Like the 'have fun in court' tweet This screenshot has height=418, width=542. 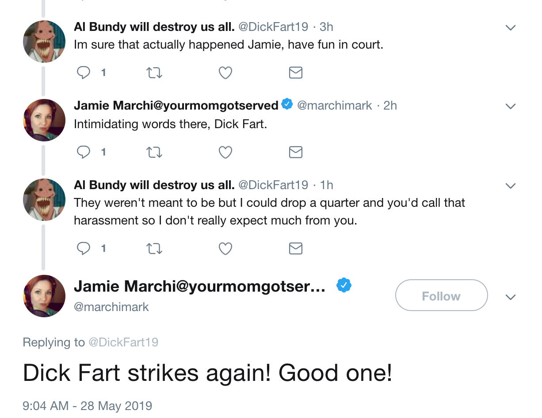tap(225, 72)
